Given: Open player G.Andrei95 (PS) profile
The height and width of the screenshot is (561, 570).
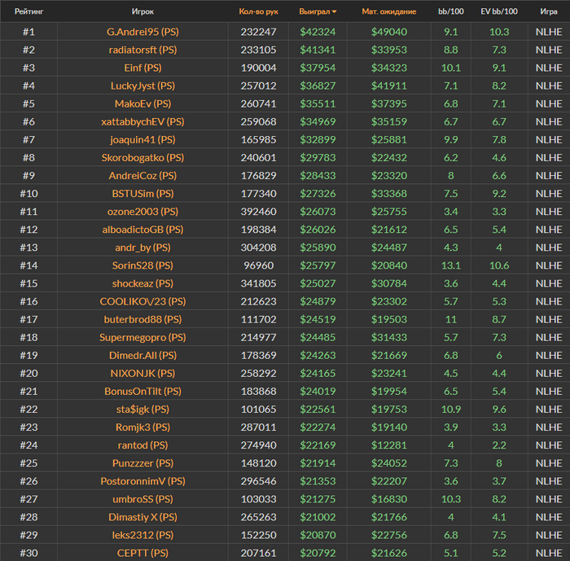Looking at the screenshot, I should (x=142, y=32).
